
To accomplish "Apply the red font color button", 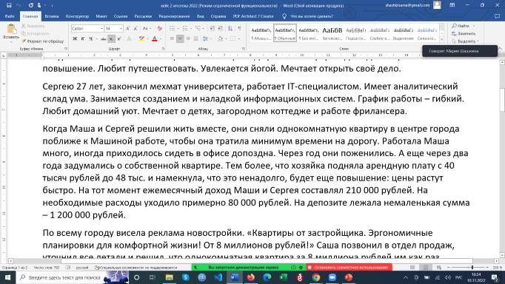I will pos(155,38).
